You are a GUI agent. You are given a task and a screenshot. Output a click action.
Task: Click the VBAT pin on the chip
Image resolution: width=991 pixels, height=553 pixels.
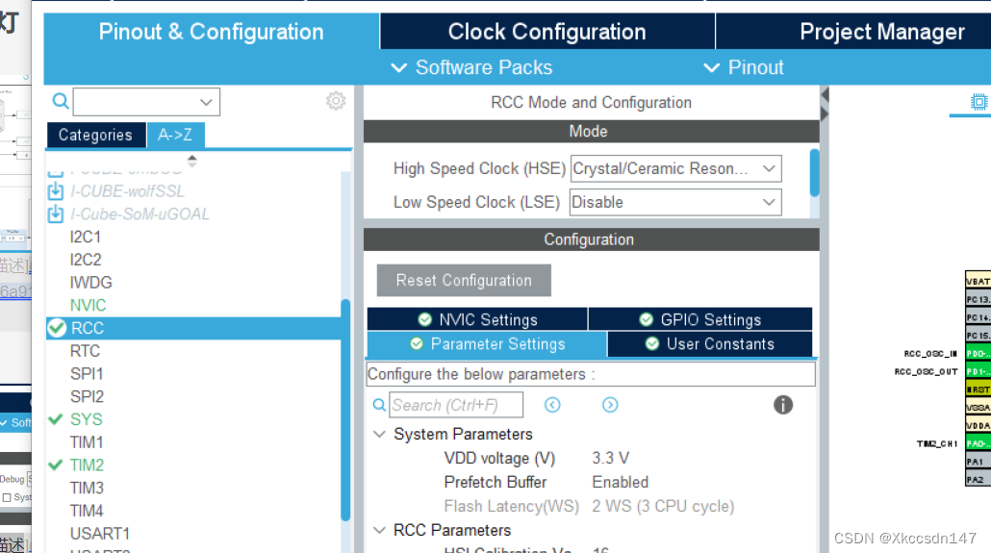(978, 281)
